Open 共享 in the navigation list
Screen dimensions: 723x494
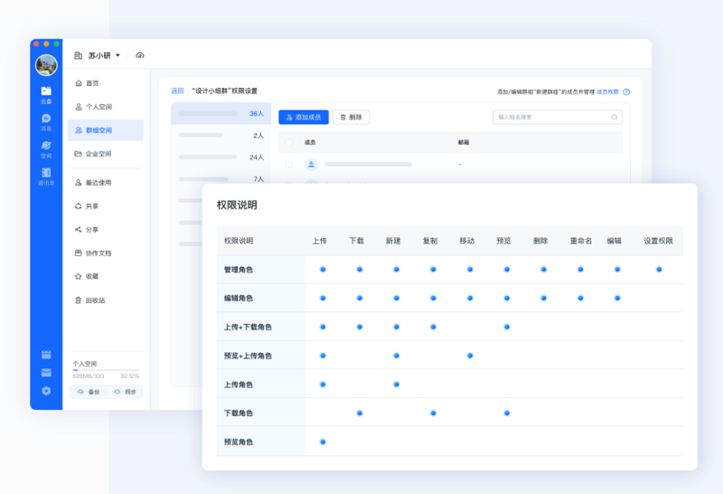coord(86,206)
